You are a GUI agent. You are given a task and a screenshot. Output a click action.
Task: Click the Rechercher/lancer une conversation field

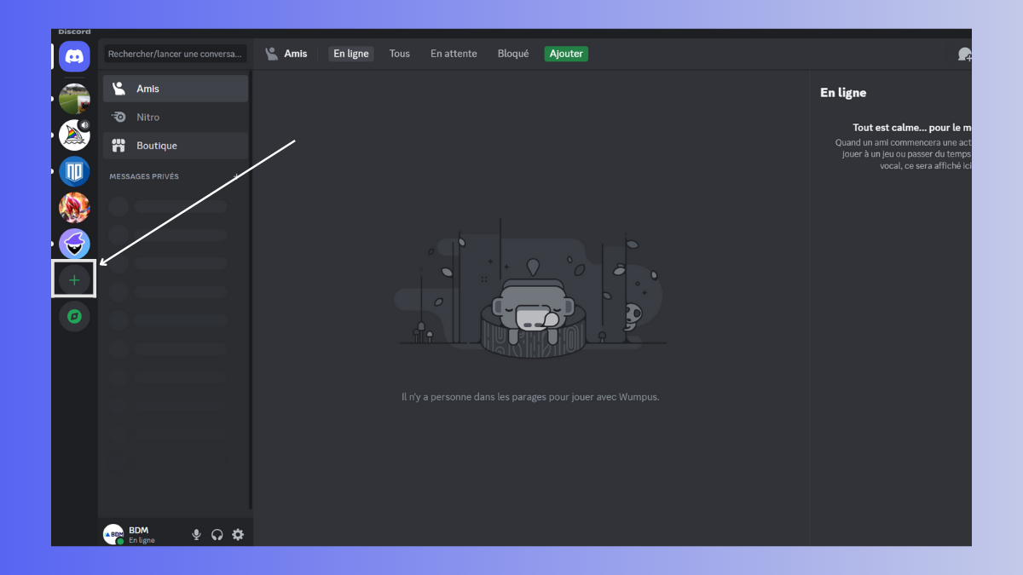click(x=176, y=54)
